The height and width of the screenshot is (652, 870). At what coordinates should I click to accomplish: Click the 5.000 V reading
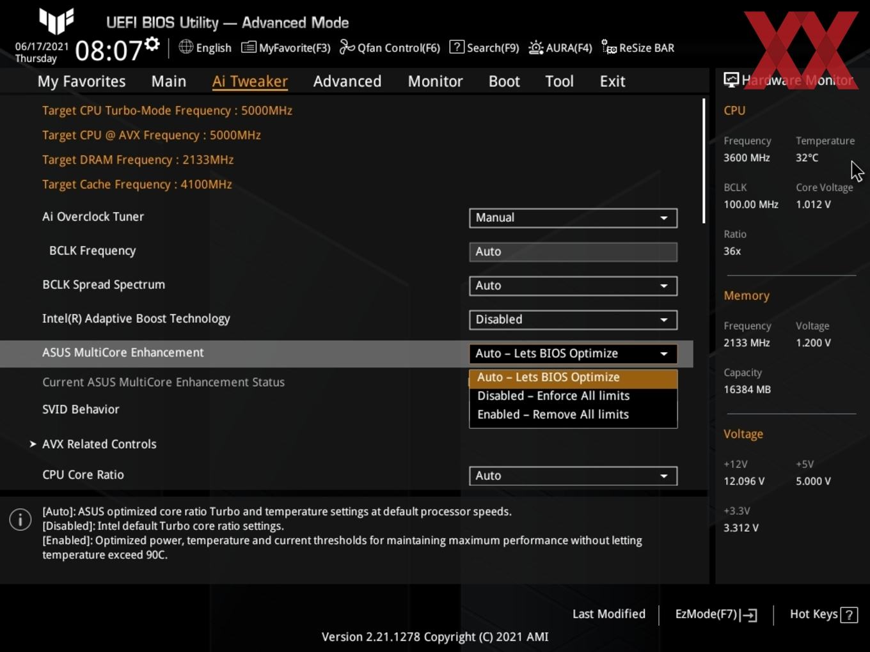point(813,481)
